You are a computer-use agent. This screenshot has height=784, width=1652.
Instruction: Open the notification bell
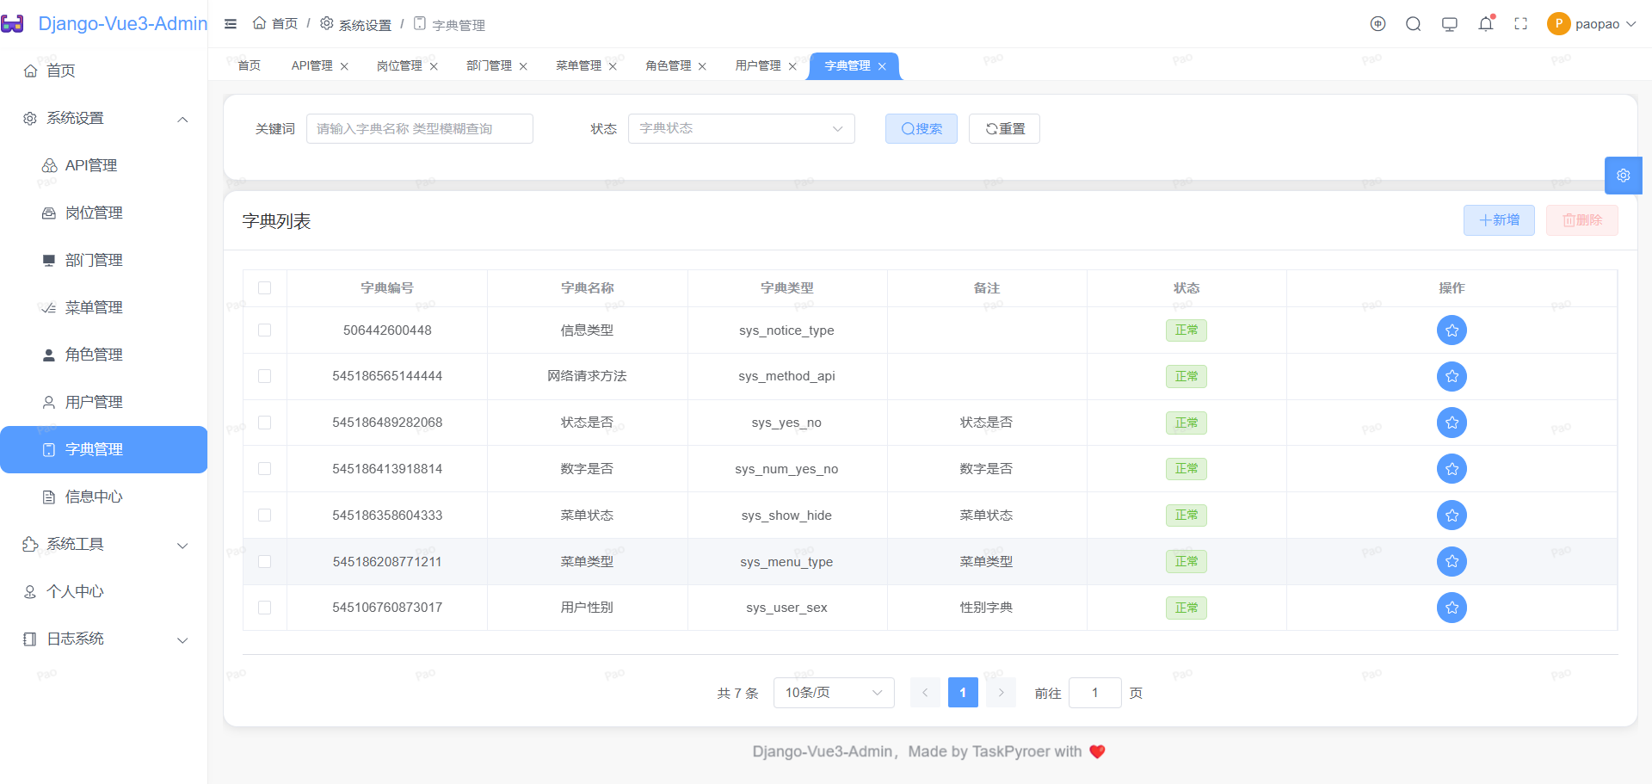point(1486,24)
